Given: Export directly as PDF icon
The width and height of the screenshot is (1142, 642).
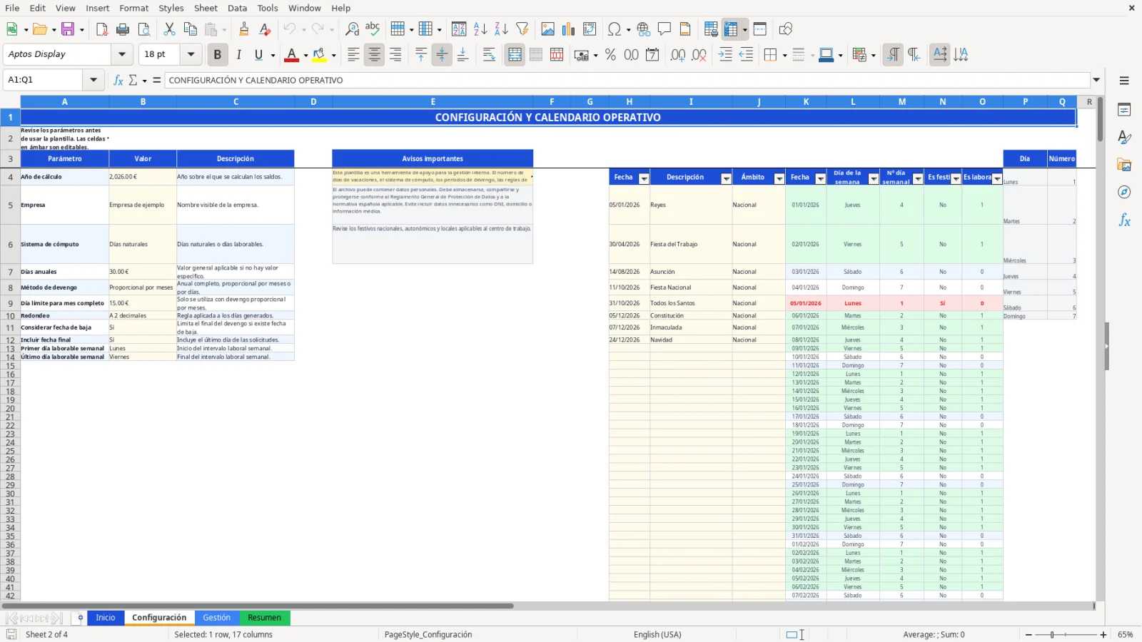Looking at the screenshot, I should point(102,29).
